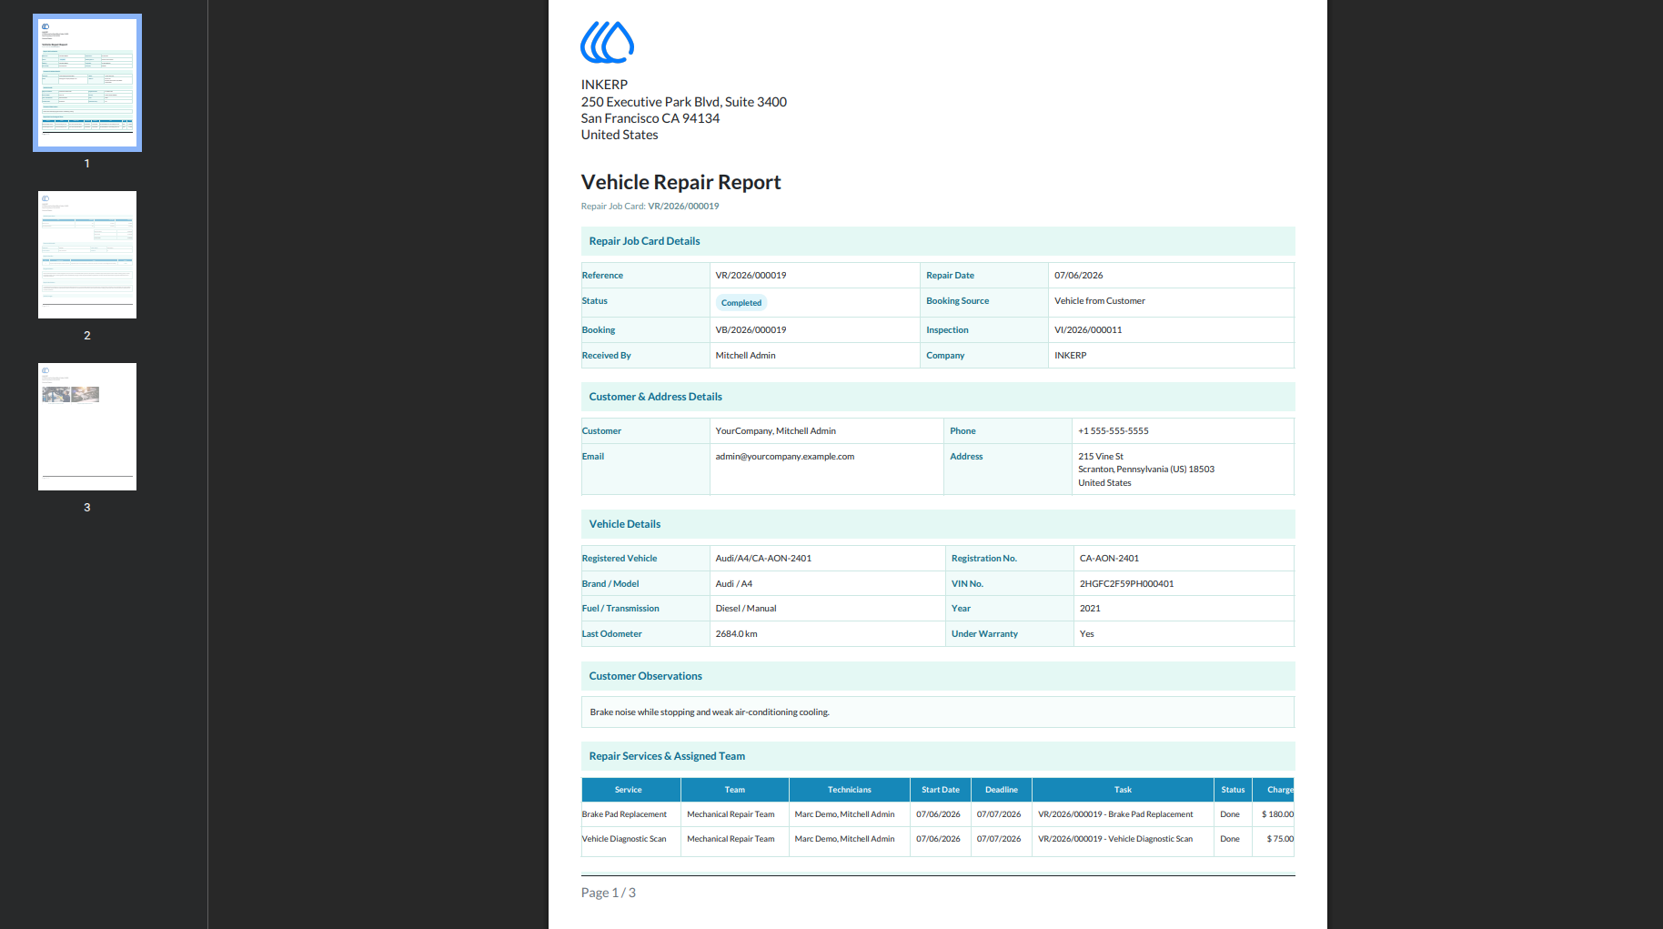Screen dimensions: 1663x929
Task: Click task VR/2026/000019 - Brake Pad Replacement
Action: 1115,814
